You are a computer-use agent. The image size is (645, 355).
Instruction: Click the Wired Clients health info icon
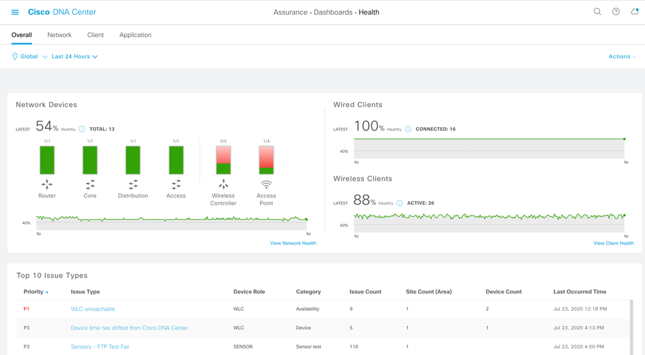click(x=408, y=129)
